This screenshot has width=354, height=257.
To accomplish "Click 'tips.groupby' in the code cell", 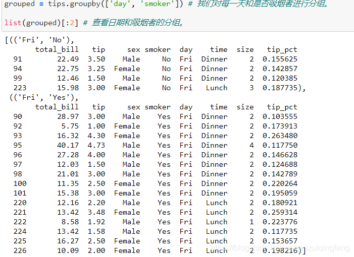I will click(x=74, y=4).
